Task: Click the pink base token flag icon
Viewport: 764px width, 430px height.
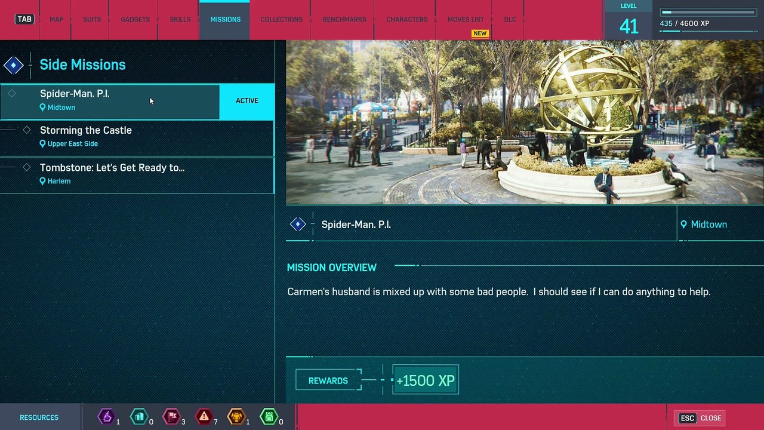Action: [x=171, y=416]
